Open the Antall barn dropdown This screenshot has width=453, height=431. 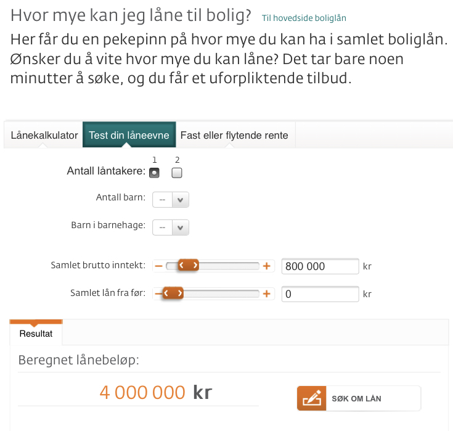(x=171, y=200)
